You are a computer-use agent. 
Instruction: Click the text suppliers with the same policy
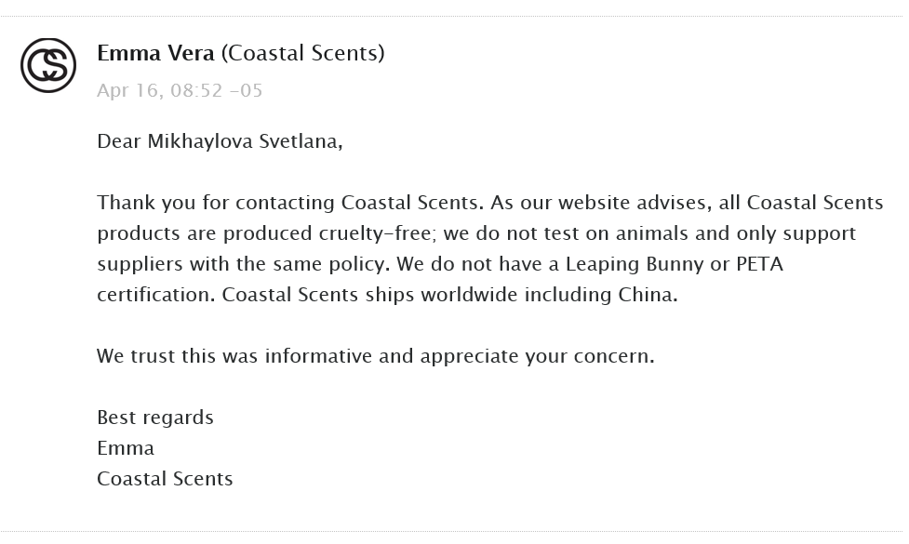point(243,264)
